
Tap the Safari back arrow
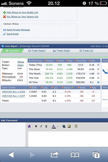(11, 155)
